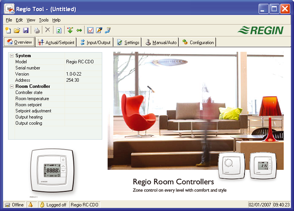
Task: Click the Offline computer status icon
Action: click(x=7, y=204)
